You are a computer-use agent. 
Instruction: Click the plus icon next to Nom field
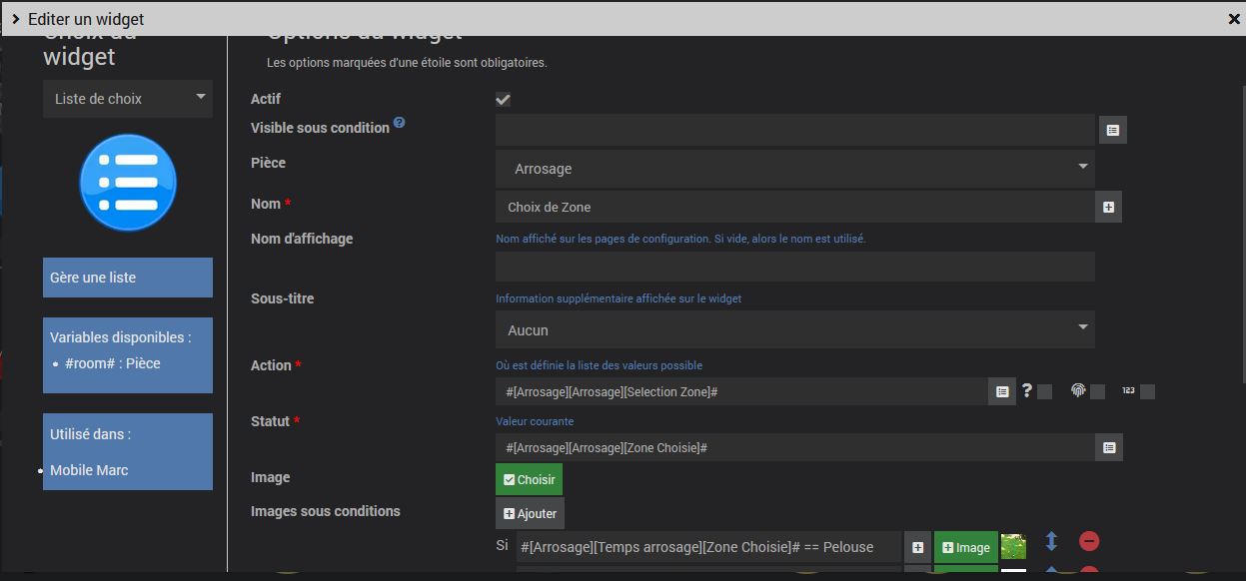[x=1108, y=207]
